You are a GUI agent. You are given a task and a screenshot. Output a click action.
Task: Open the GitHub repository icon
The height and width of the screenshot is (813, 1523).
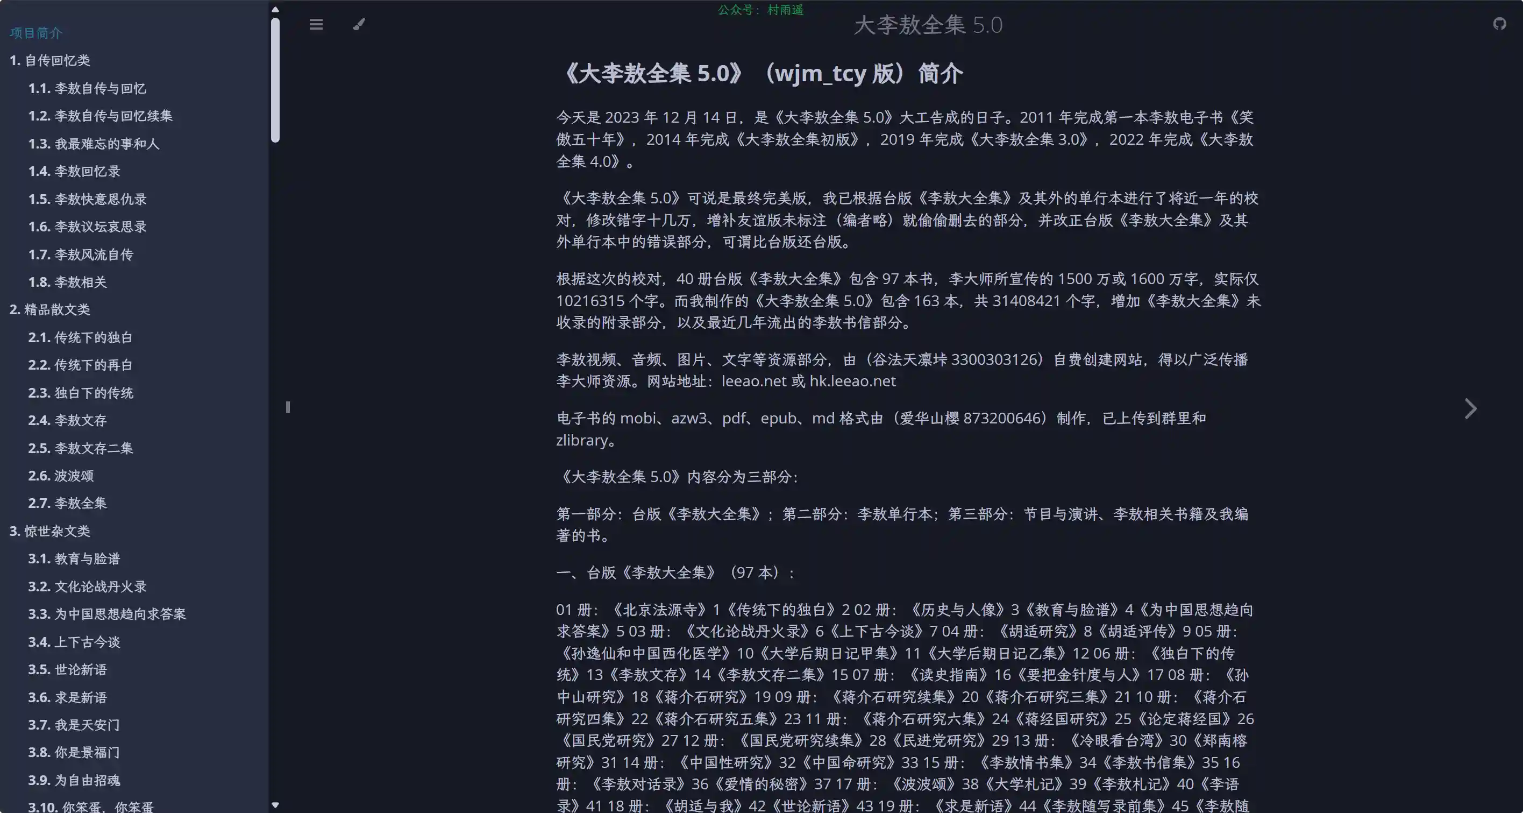tap(1499, 24)
